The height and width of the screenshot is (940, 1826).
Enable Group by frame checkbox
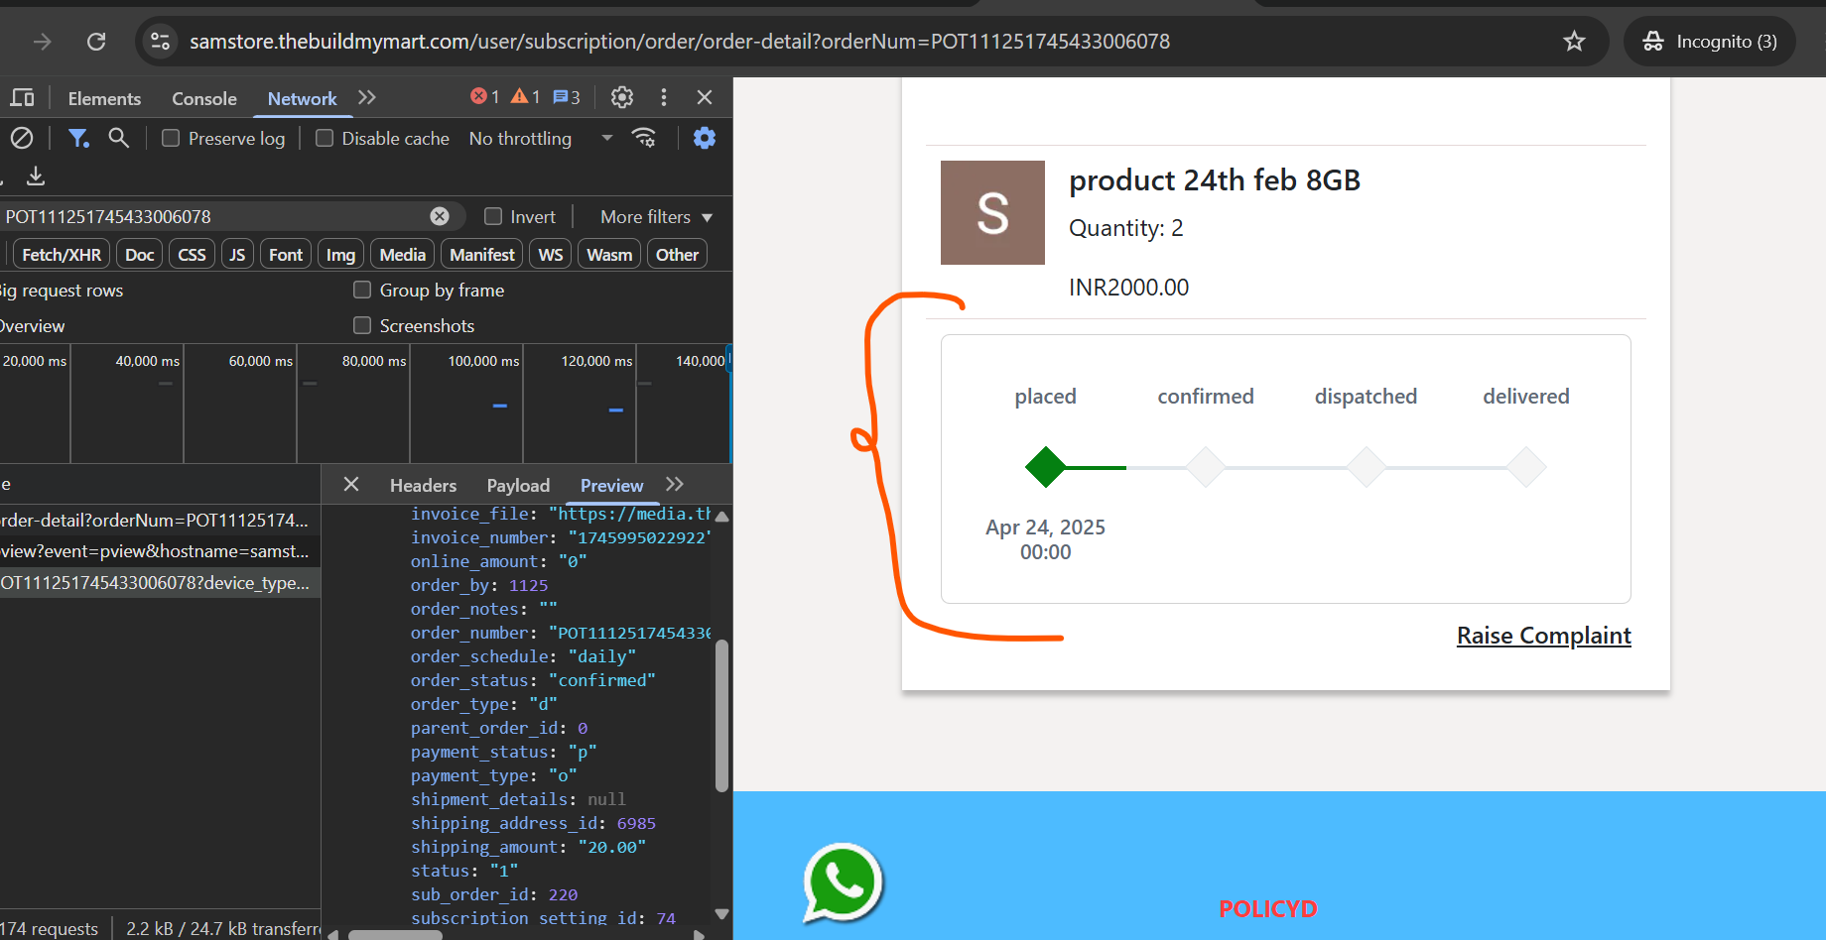tap(362, 290)
